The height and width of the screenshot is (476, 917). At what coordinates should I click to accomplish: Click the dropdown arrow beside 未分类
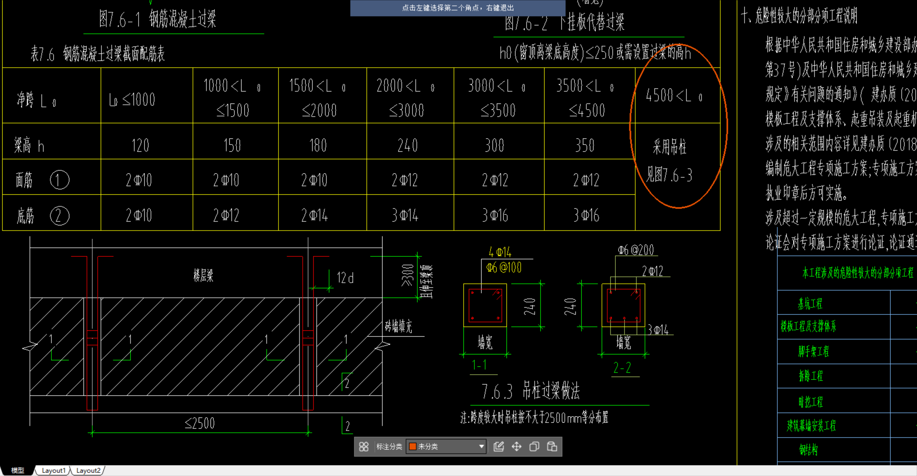[x=481, y=447]
